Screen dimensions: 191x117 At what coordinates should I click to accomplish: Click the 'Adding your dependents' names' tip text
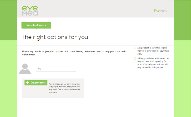[153, 63]
